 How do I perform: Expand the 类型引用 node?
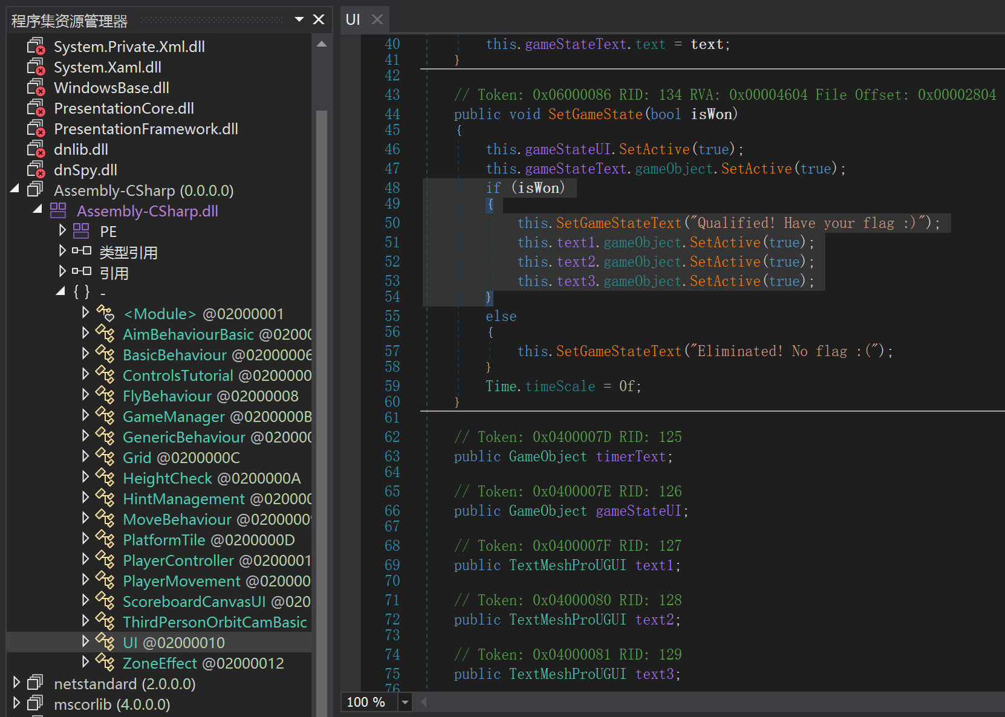tap(62, 250)
